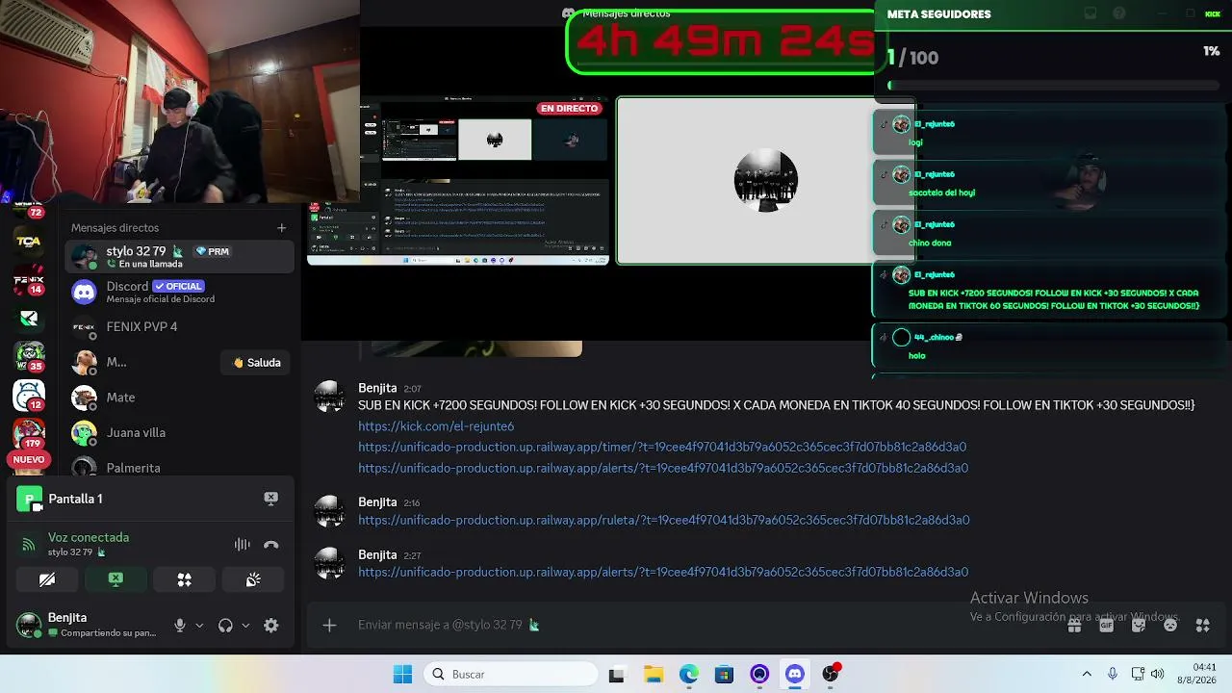
Task: Expand headphone output options arrow
Action: [245, 626]
